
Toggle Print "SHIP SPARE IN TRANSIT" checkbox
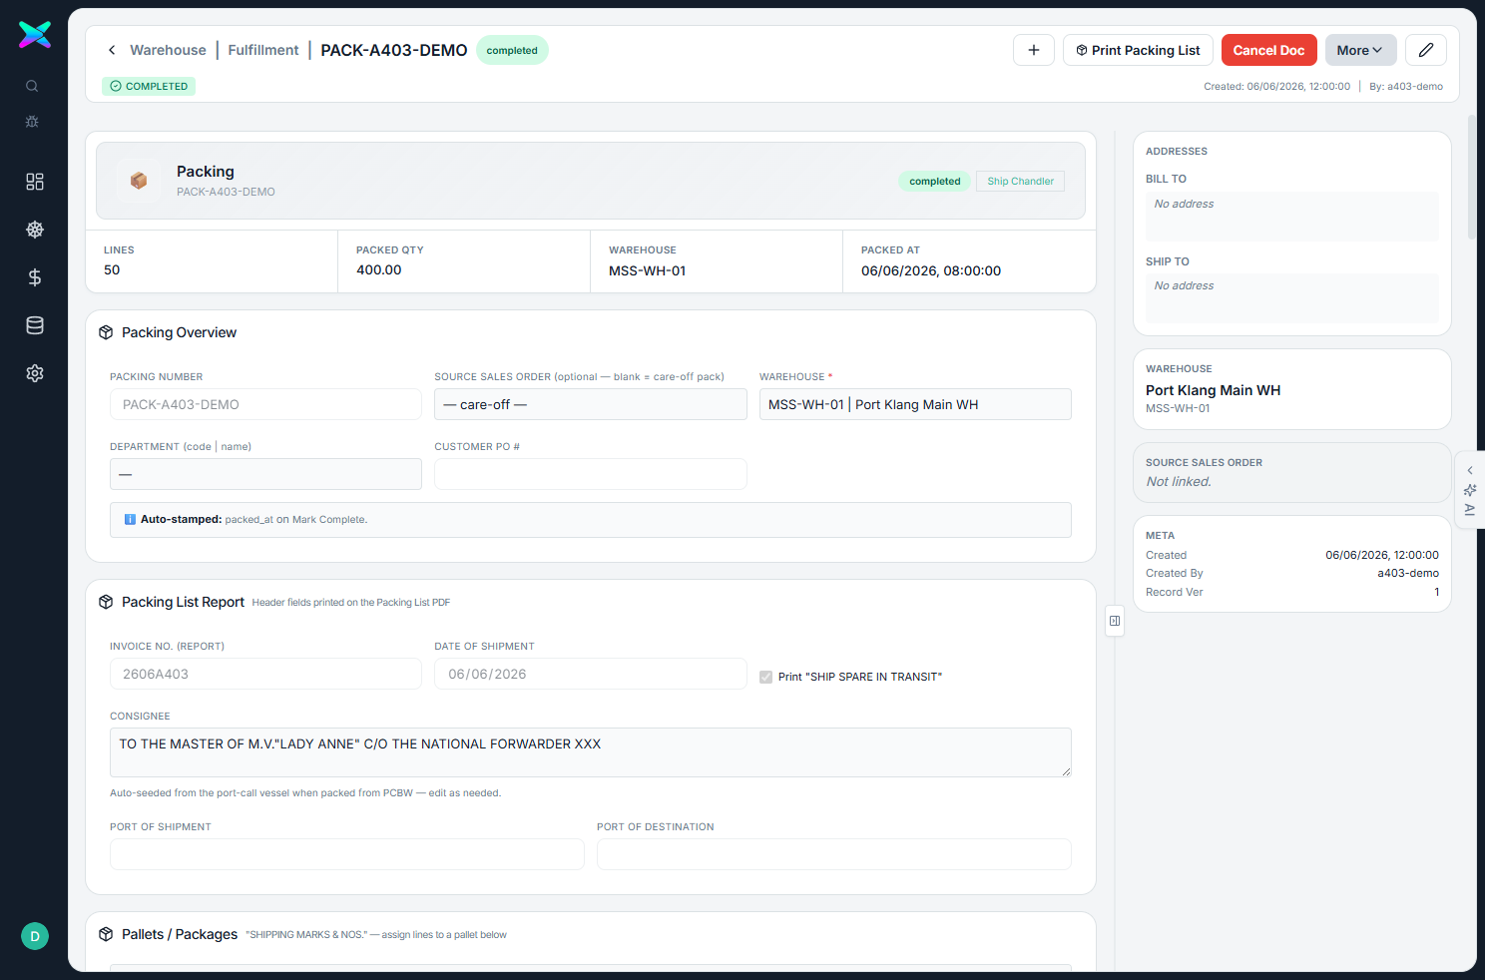tap(766, 677)
